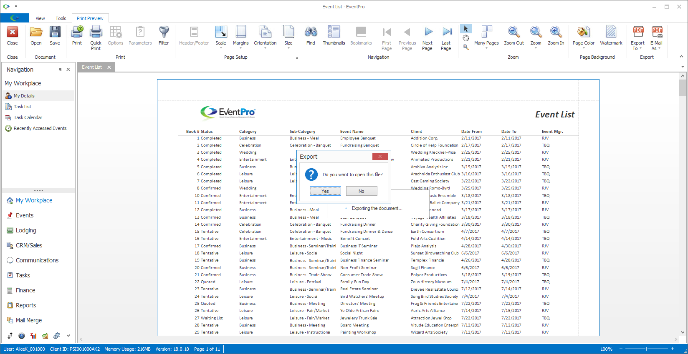Close the Navigation panel

(68, 70)
